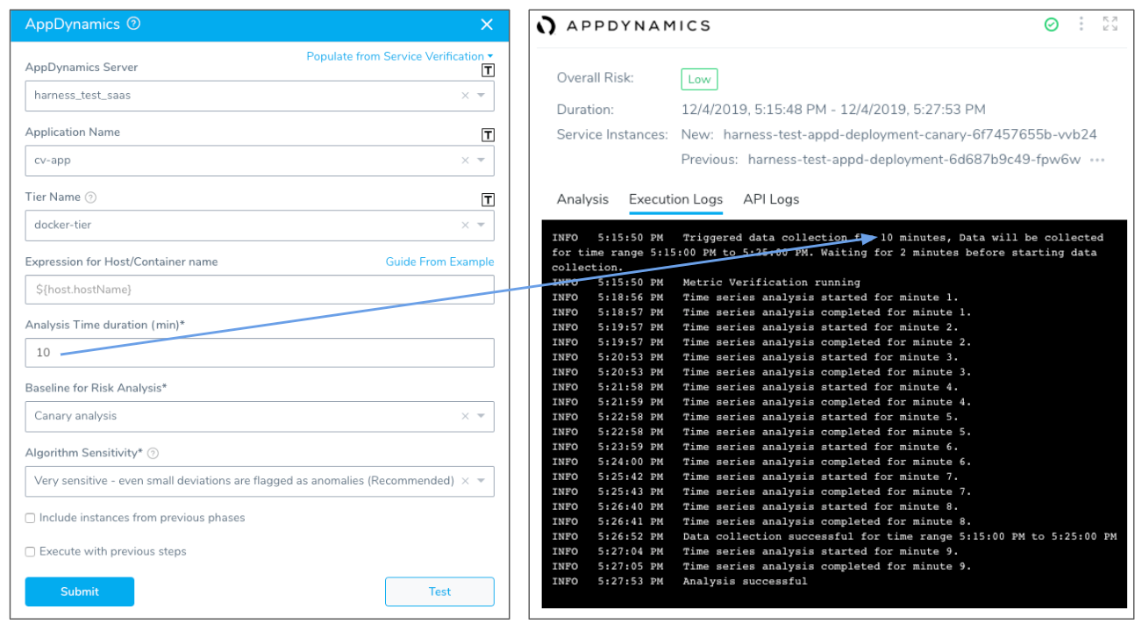1142x631 pixels.
Task: Select the Execution Logs tab
Action: coord(675,199)
